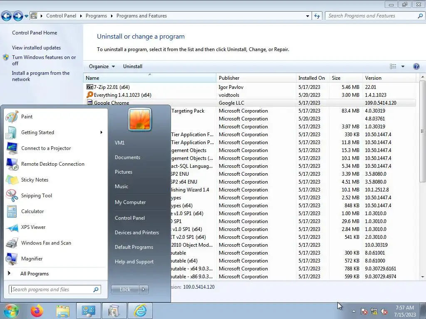
Task: Sort list by Publisher column header
Action: tap(256, 78)
